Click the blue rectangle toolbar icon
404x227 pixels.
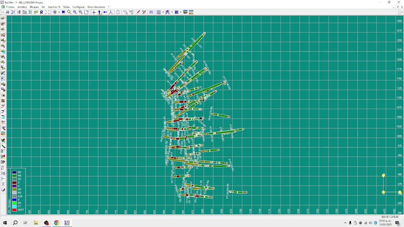[x=63, y=12]
